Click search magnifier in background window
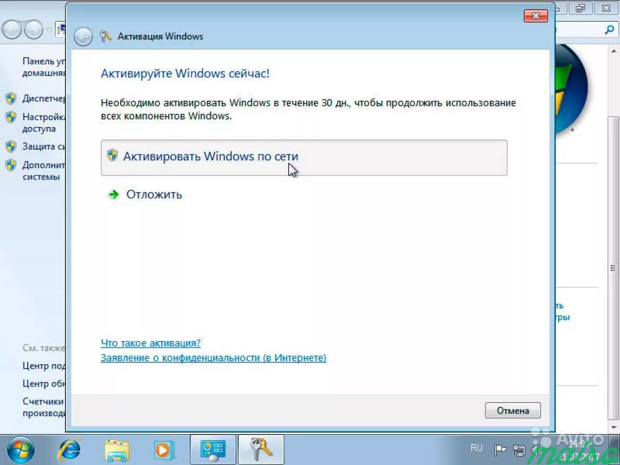 click(609, 30)
